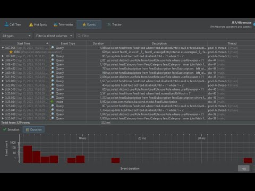The height and width of the screenshot is (191, 255).
Task: Focus the Filter text field
Action: coord(166,36)
